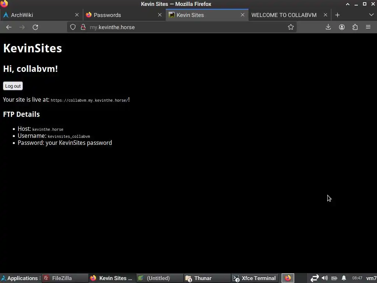Click the volume speaker tray icon
377x283 pixels.
pyautogui.click(x=325, y=278)
